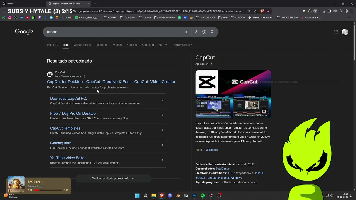Screen dimensions: 356x200
Task: Open Blender from the taskbar
Action: [x=178, y=196]
